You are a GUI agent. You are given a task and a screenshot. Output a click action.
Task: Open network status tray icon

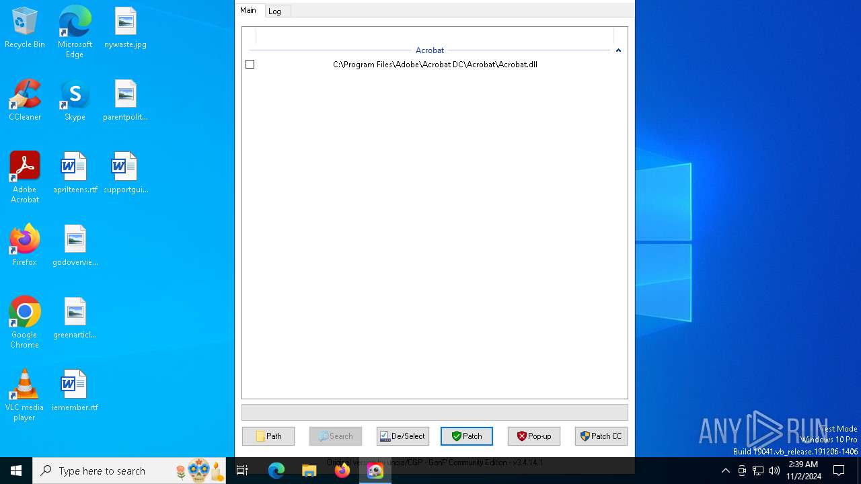coord(758,471)
